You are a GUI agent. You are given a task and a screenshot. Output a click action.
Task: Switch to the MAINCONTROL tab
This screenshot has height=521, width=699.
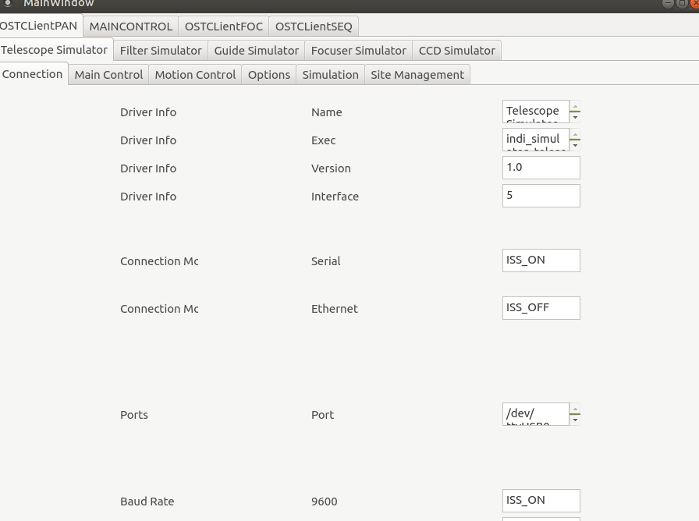(x=130, y=26)
